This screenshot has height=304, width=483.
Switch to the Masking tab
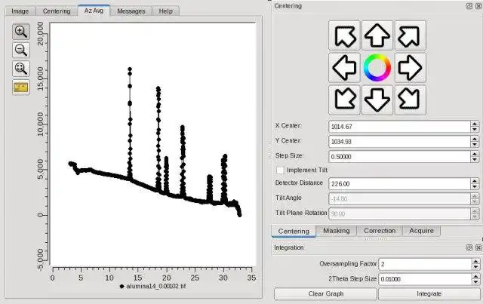tap(337, 231)
